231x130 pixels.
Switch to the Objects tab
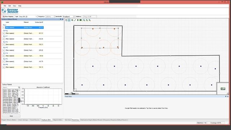point(58,120)
